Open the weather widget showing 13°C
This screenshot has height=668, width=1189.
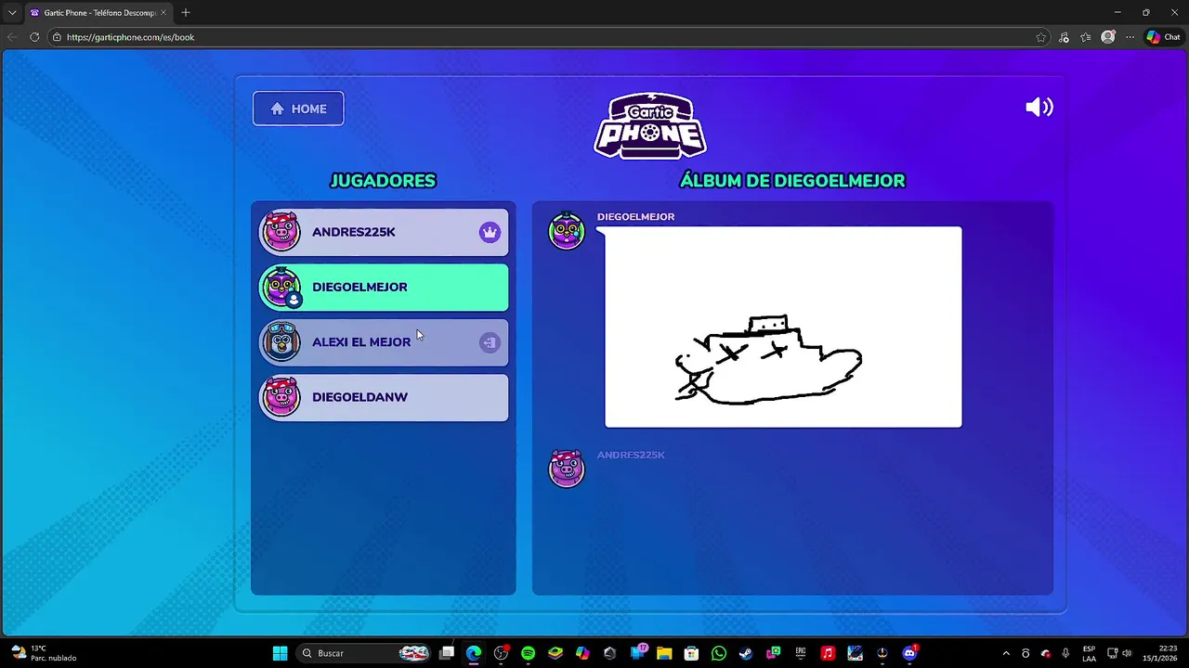point(44,653)
